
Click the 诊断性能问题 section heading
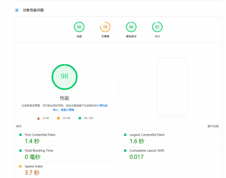(33, 10)
